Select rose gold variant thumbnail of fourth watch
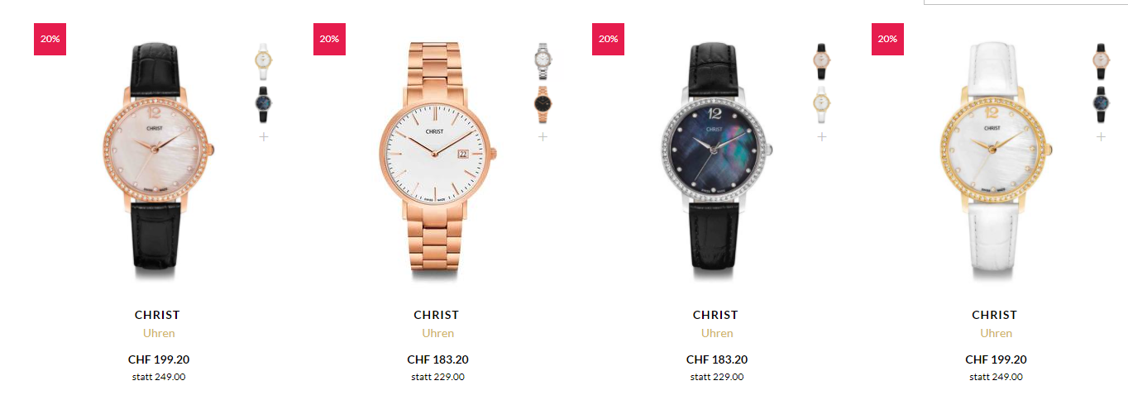1128x395 pixels. click(1101, 59)
